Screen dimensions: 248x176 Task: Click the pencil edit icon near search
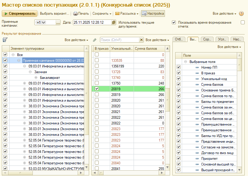tap(95, 40)
